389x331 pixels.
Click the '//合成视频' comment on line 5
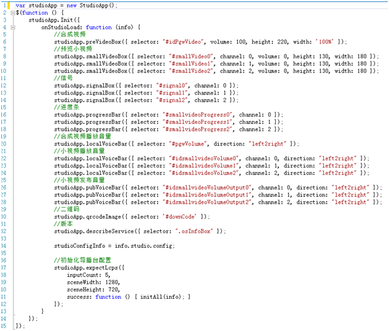point(70,34)
